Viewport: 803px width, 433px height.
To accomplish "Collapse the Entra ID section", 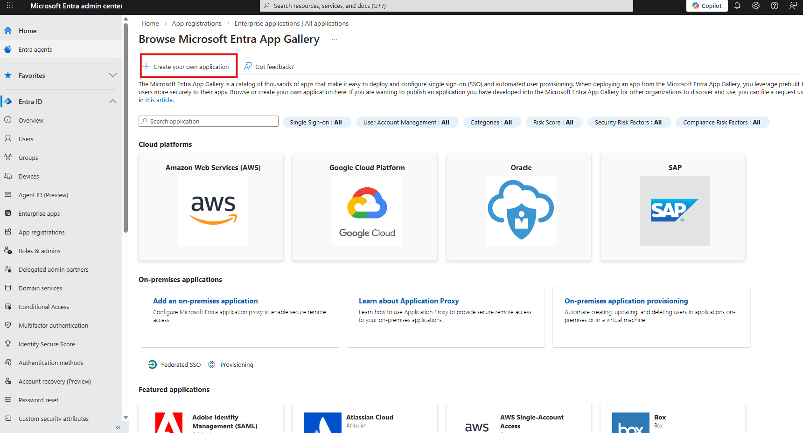I will click(x=112, y=102).
